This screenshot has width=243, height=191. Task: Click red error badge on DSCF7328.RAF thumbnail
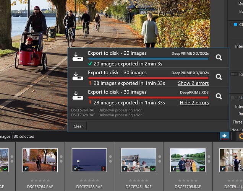pyautogui.click(x=103, y=168)
